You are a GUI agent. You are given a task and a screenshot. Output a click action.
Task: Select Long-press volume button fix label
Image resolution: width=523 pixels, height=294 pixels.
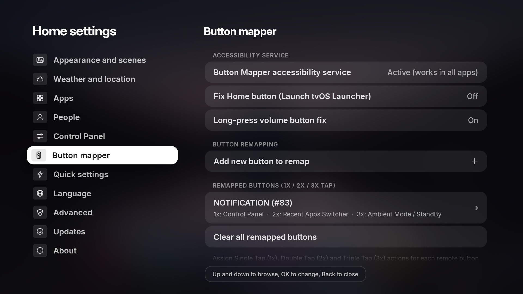(270, 120)
